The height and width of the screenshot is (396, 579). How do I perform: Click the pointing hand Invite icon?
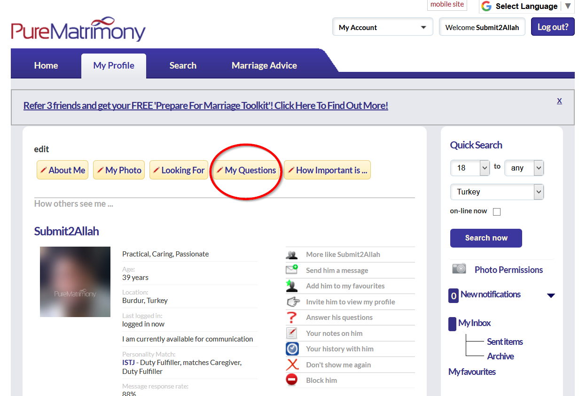pyautogui.click(x=292, y=302)
